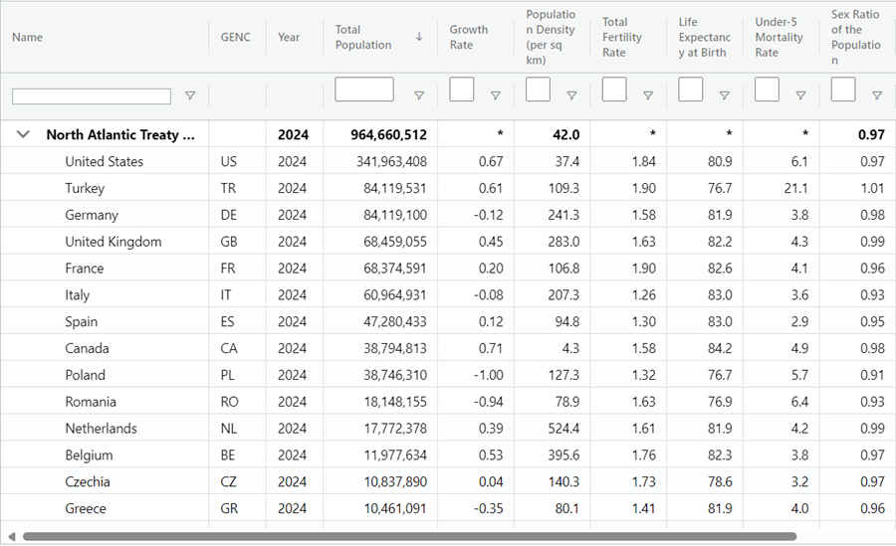This screenshot has height=546, width=896.
Task: Select the Belgium row name
Action: [89, 455]
